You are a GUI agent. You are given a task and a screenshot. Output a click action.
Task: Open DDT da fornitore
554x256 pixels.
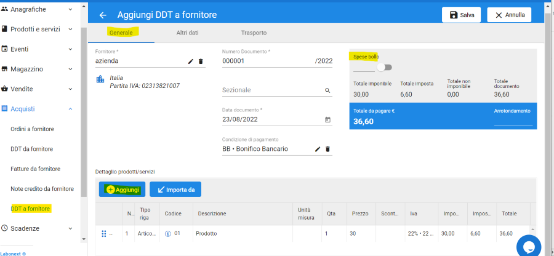click(32, 149)
